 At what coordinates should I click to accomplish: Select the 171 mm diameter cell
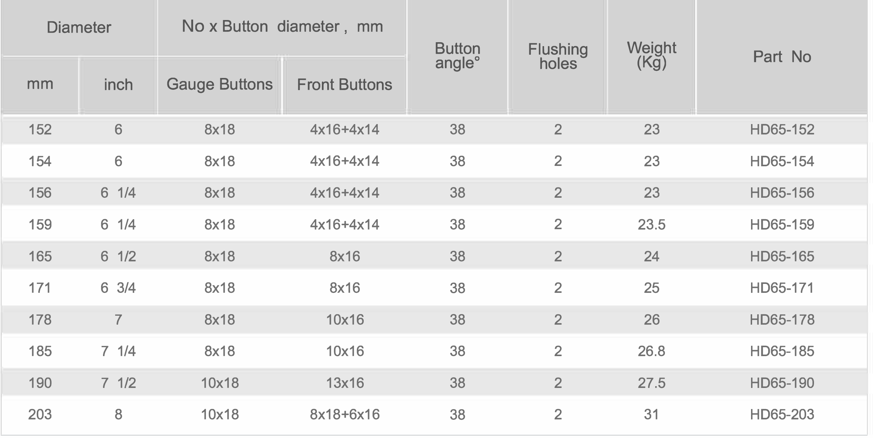[40, 288]
